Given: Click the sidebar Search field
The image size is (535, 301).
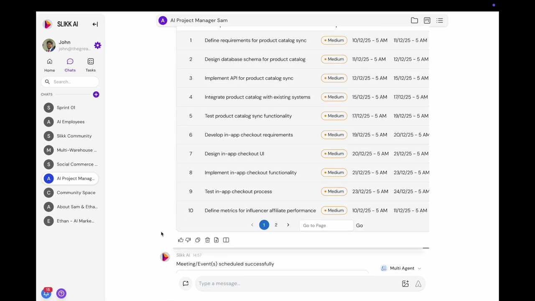Looking at the screenshot, I should point(70,82).
